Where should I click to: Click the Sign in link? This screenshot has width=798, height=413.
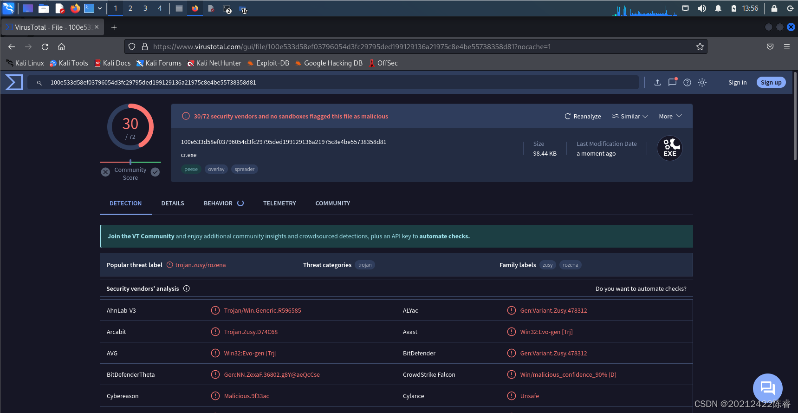tap(738, 82)
